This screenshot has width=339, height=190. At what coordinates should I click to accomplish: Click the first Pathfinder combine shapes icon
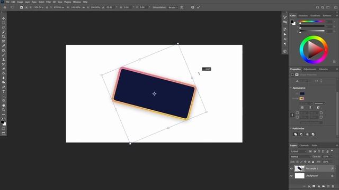pyautogui.click(x=296, y=134)
